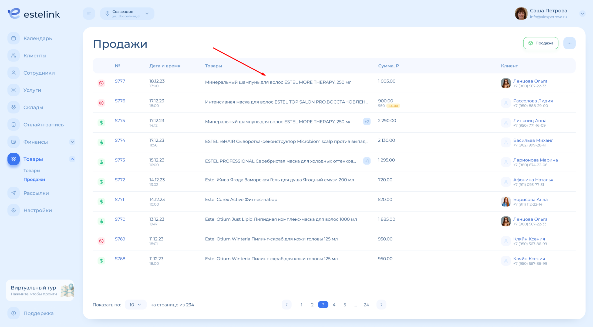Click the paid dollar icon of S772
The height and width of the screenshot is (328, 593).
point(101,182)
